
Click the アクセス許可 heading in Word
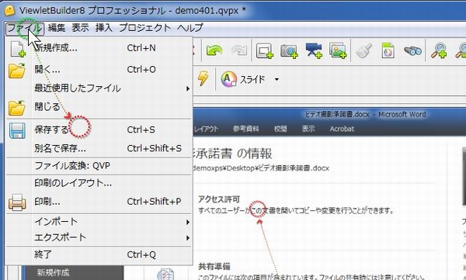click(219, 199)
